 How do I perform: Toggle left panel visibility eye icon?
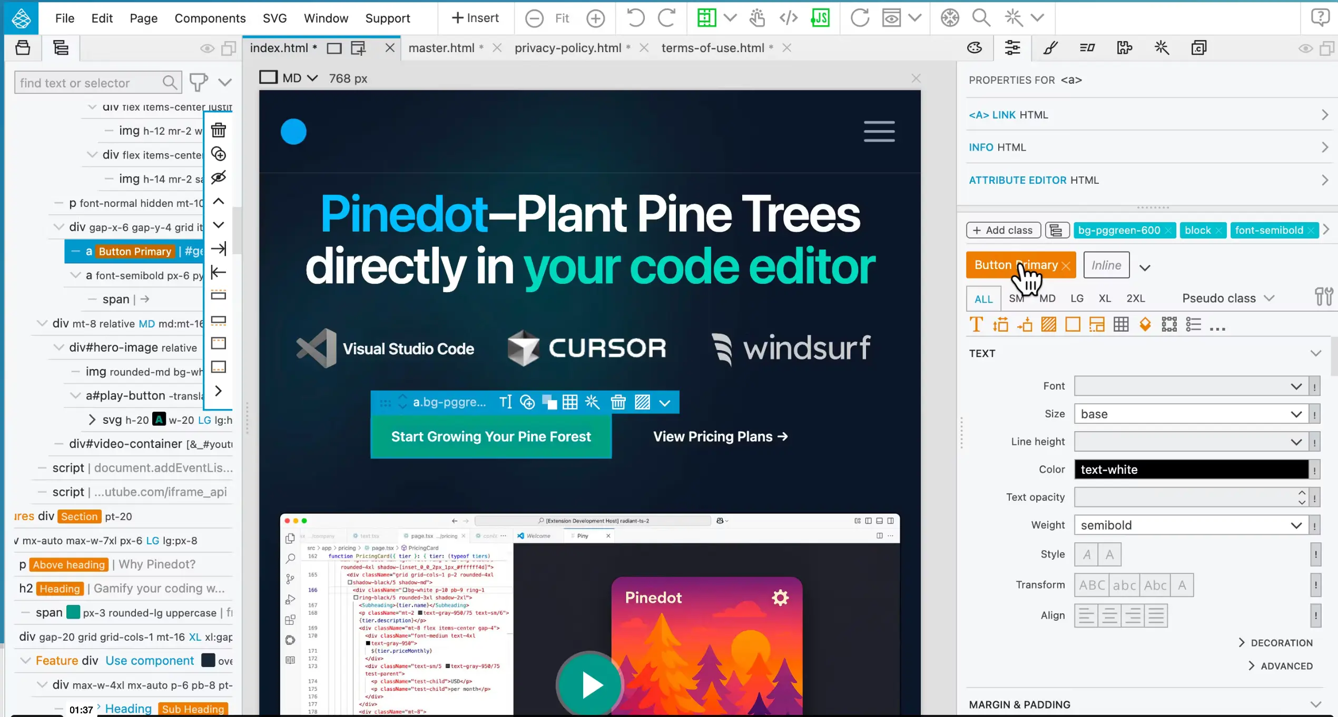207,49
